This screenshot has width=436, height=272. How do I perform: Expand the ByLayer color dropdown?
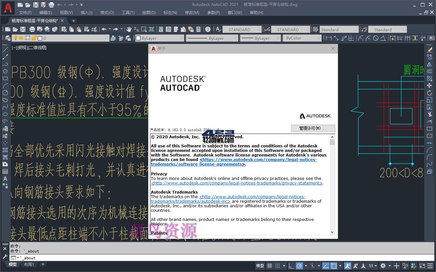point(181,38)
